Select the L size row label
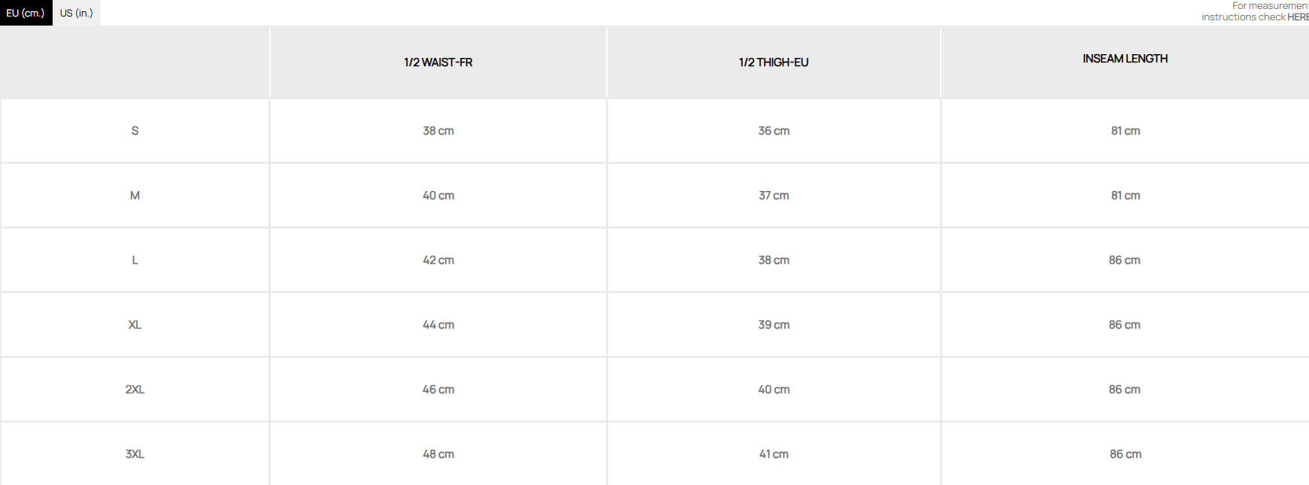The height and width of the screenshot is (485, 1309). (x=135, y=260)
